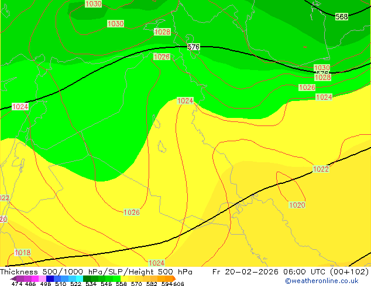Screen dimensions: 371x286
Task: Click the 1030 label cut off at the map top
Action: pos(94,4)
